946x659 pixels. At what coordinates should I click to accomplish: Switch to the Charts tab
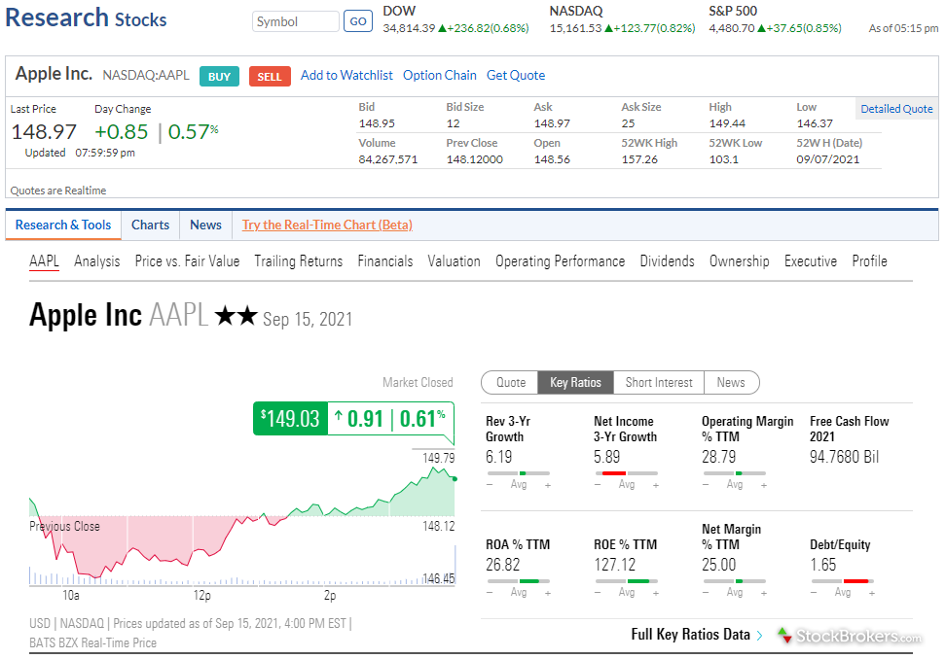point(150,225)
